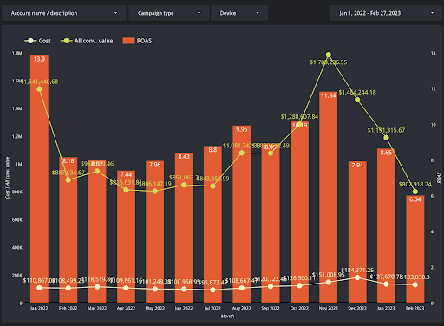Click the Feb 2023 conv. value point $802,918.24
The width and height of the screenshot is (444, 326).
point(415,192)
